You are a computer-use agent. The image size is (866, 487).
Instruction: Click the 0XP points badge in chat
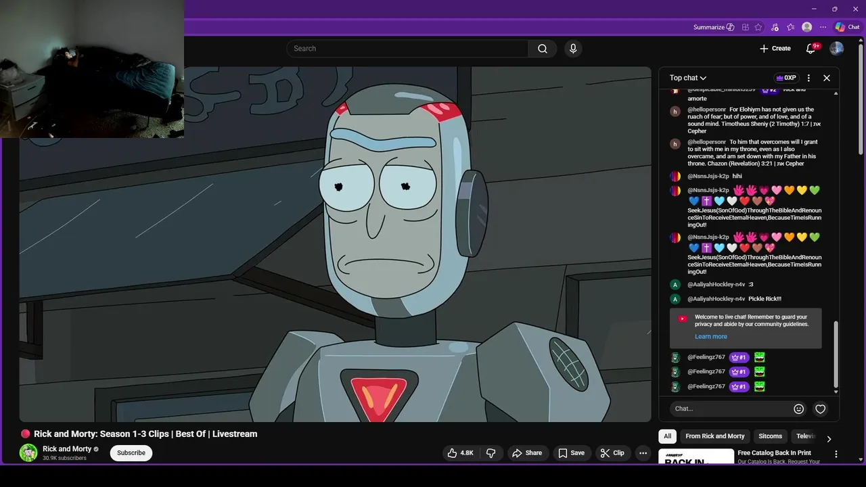[x=786, y=78]
